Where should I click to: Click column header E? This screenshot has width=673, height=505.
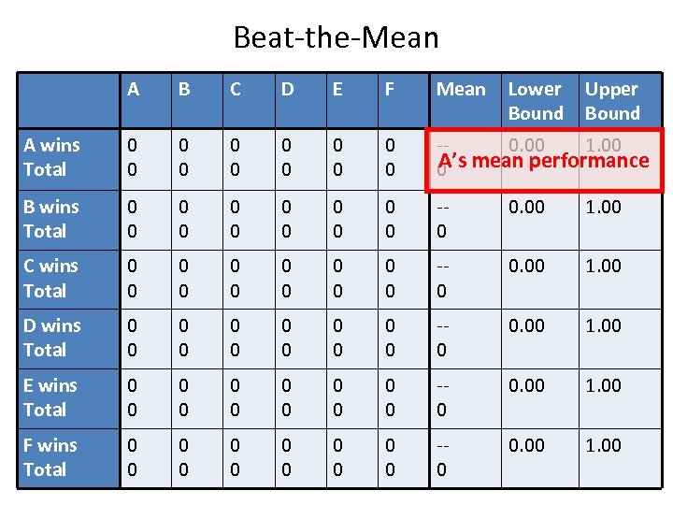(x=337, y=90)
